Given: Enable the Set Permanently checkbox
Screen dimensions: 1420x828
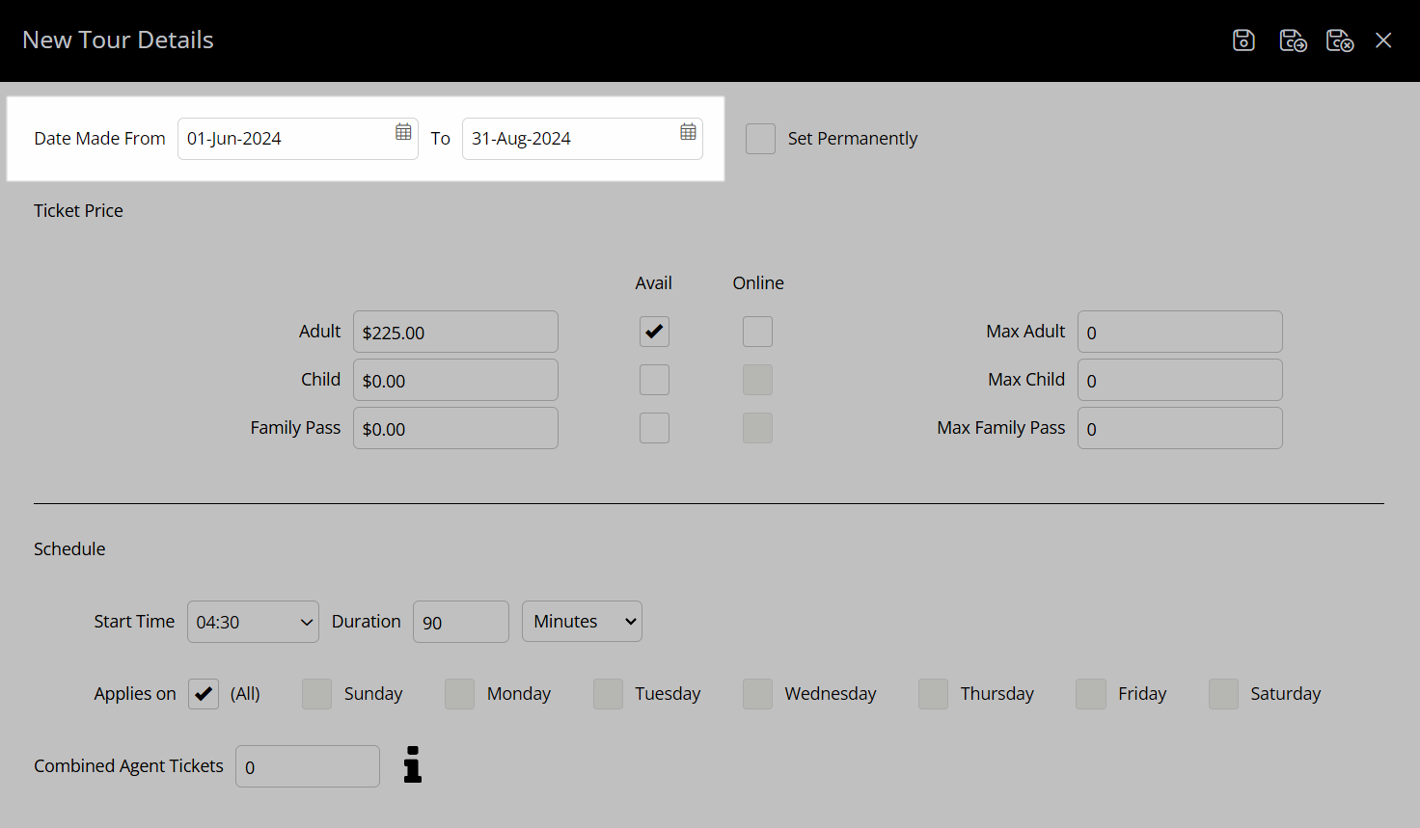Looking at the screenshot, I should 760,139.
